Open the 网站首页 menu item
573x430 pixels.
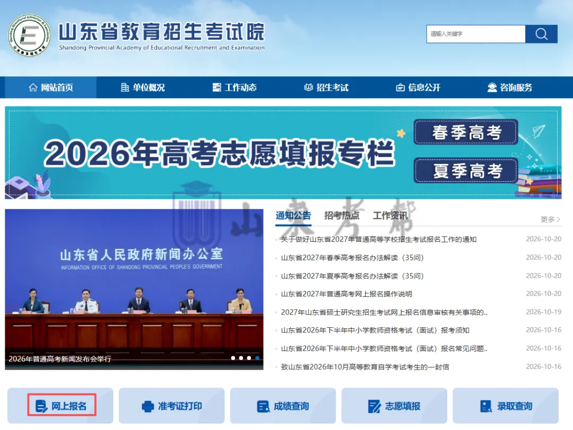[x=50, y=87]
